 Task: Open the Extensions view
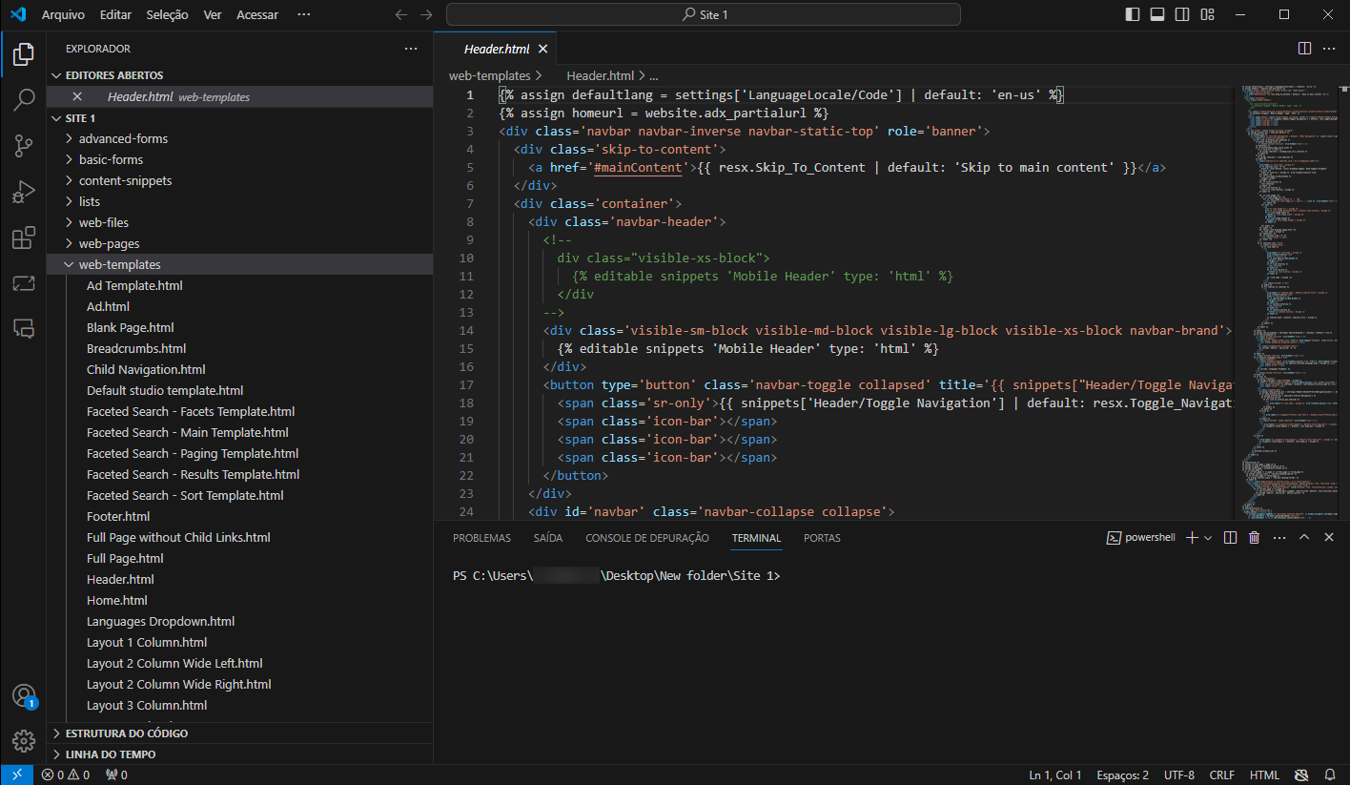[x=24, y=238]
